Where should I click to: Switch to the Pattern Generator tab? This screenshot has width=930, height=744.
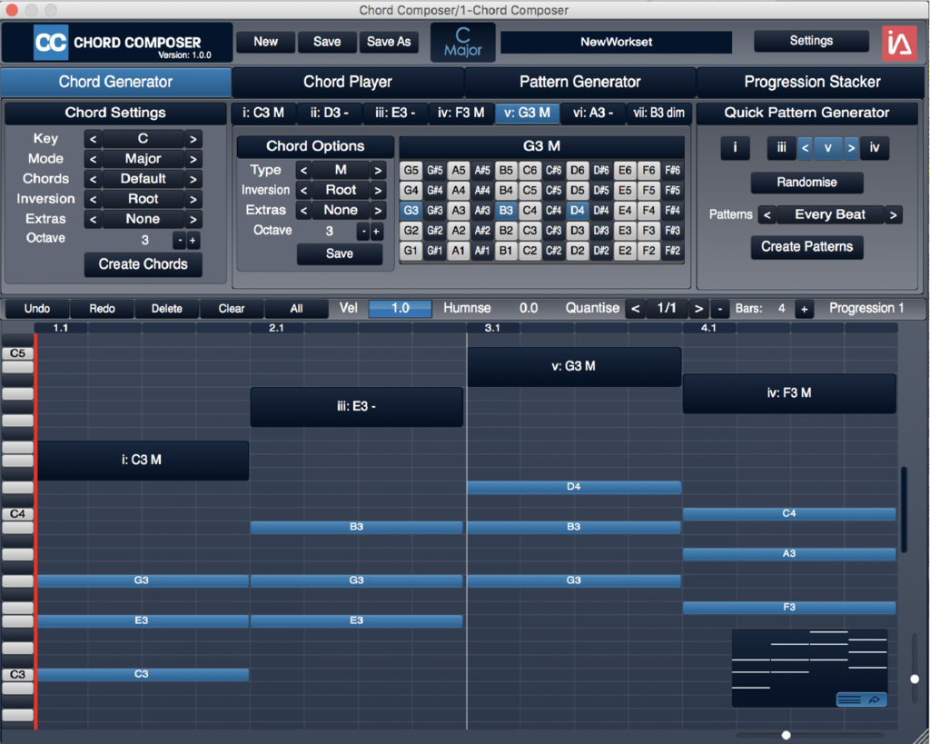580,82
